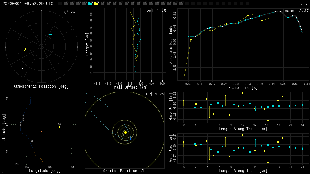Select station 17 square in top bar
310x174 pixels.
click(x=163, y=4)
